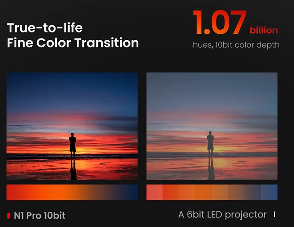The width and height of the screenshot is (294, 227).
Task: Click the orange "billion" text
Action: pos(264,31)
